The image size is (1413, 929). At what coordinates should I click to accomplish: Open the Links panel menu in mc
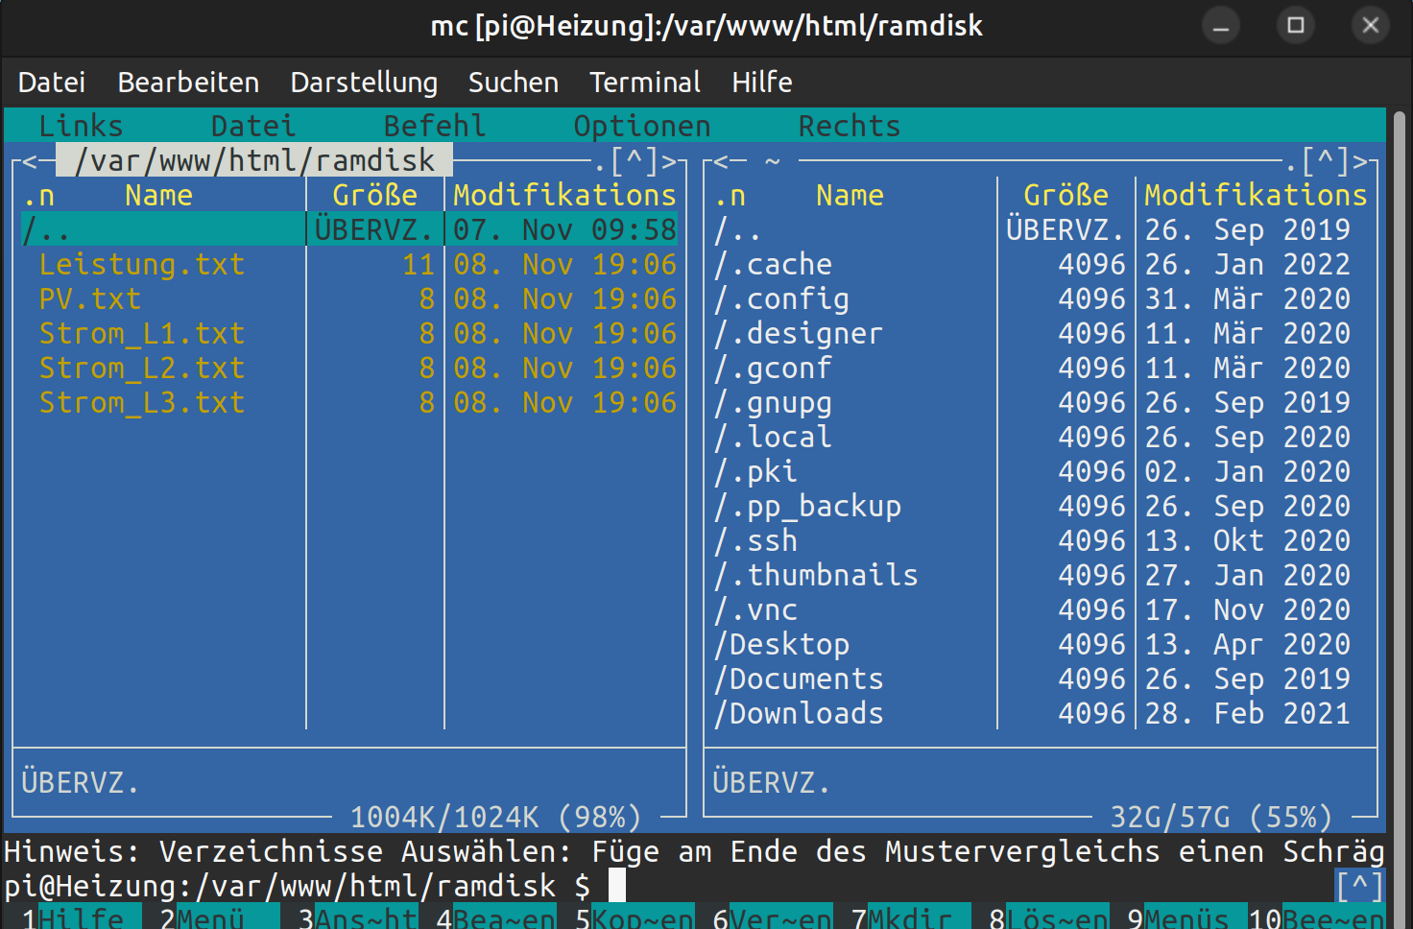click(81, 126)
